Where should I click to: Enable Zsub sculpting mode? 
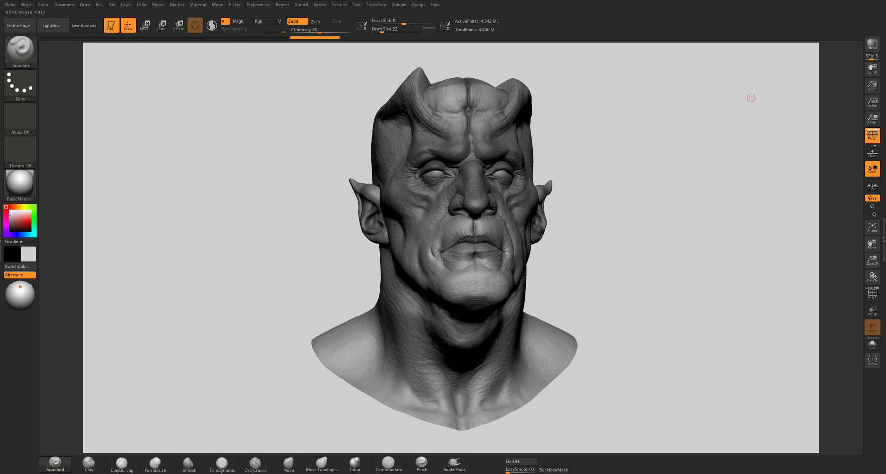click(x=316, y=21)
